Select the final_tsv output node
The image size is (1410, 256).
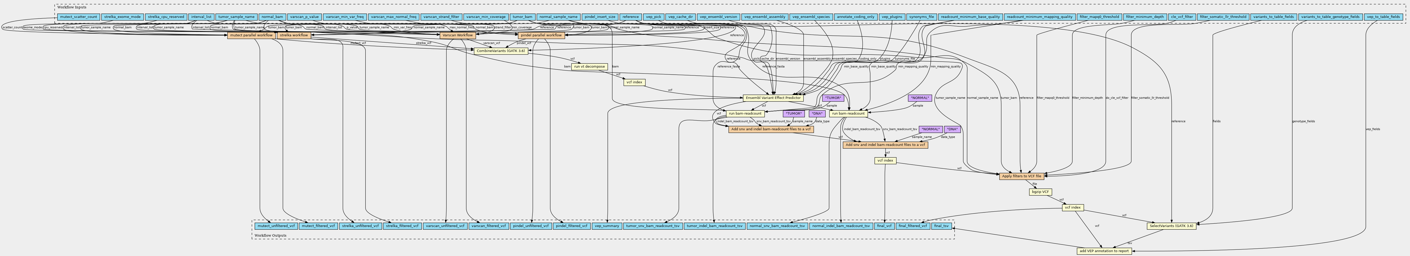942,225
